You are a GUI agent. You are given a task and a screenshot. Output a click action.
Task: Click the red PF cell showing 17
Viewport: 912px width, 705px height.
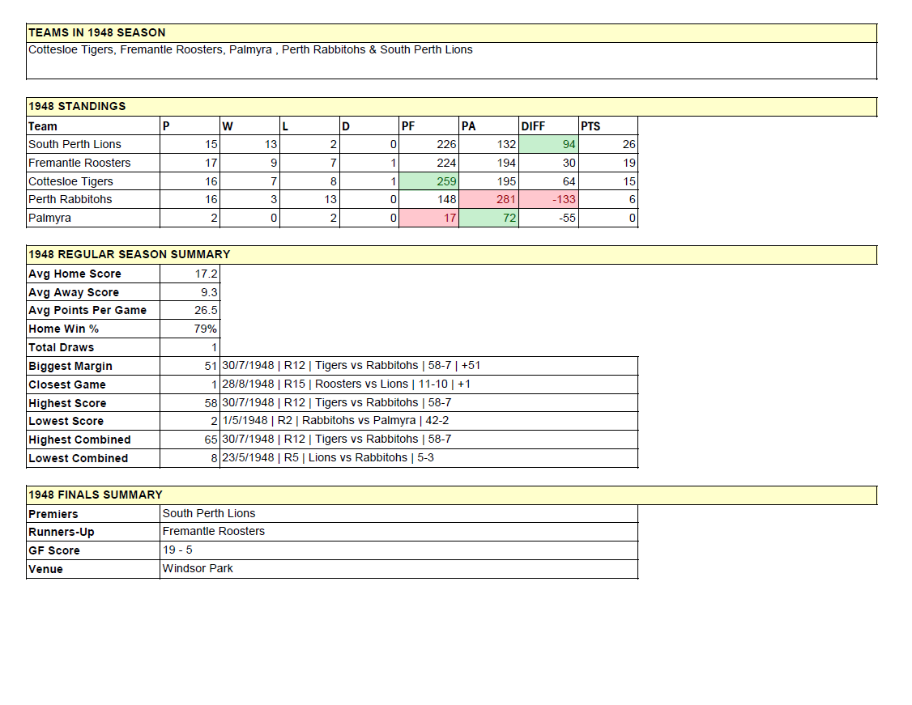pos(429,218)
